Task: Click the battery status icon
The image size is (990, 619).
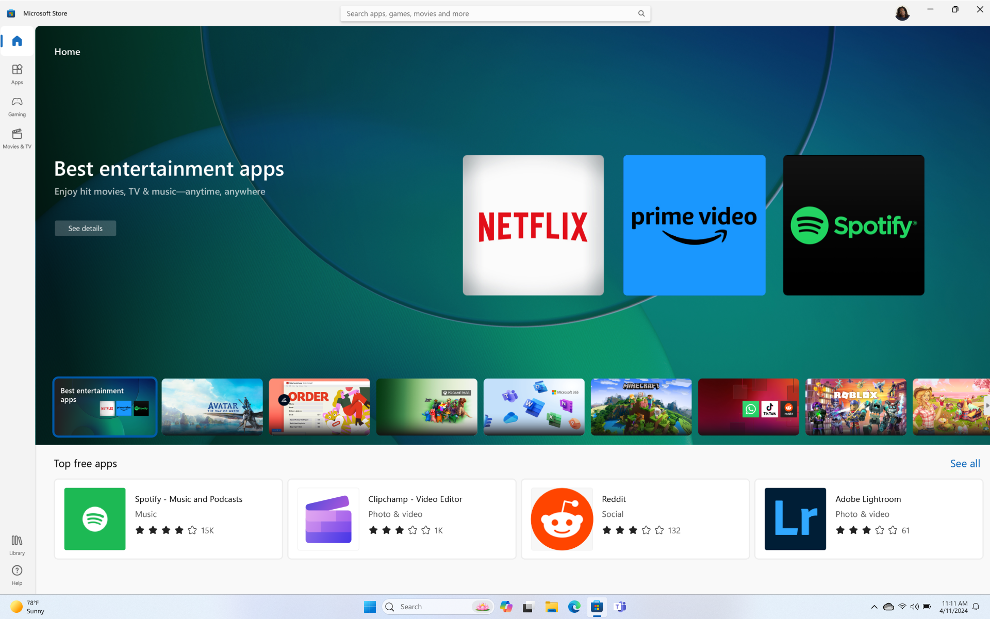Action: (x=927, y=607)
